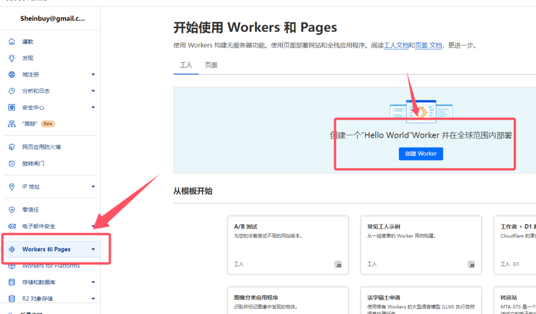This screenshot has height=314, width=536.
Task: Expand the 安全中心 dropdown arrow
Action: 93,107
